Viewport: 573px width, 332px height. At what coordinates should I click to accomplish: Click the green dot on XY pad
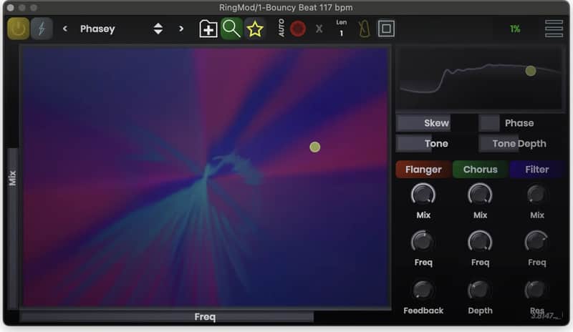pyautogui.click(x=314, y=147)
